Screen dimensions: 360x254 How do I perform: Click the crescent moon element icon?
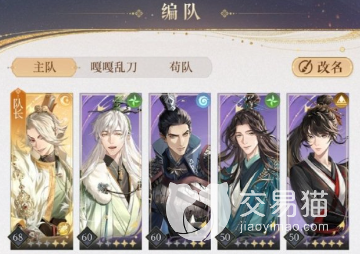pos(65,100)
